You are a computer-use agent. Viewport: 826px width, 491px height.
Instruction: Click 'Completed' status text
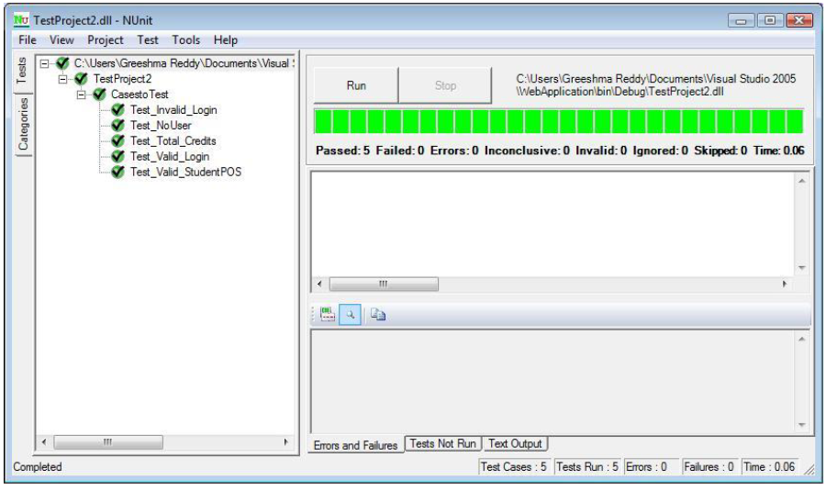click(x=38, y=467)
